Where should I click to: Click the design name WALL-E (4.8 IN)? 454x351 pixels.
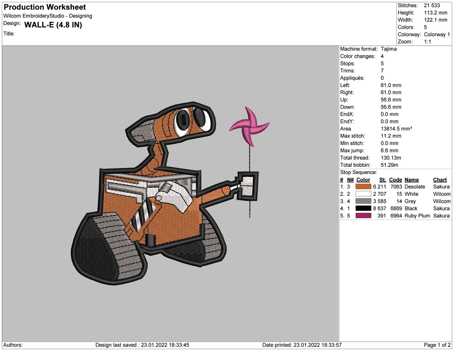click(x=53, y=25)
